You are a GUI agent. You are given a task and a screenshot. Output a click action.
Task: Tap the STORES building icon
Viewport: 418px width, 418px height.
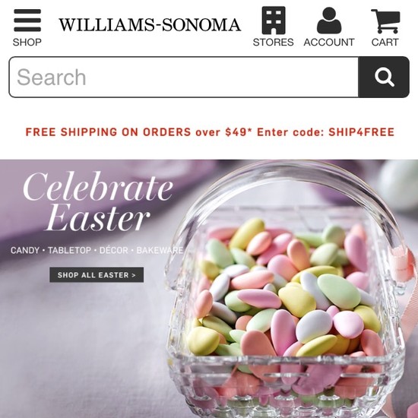274,21
